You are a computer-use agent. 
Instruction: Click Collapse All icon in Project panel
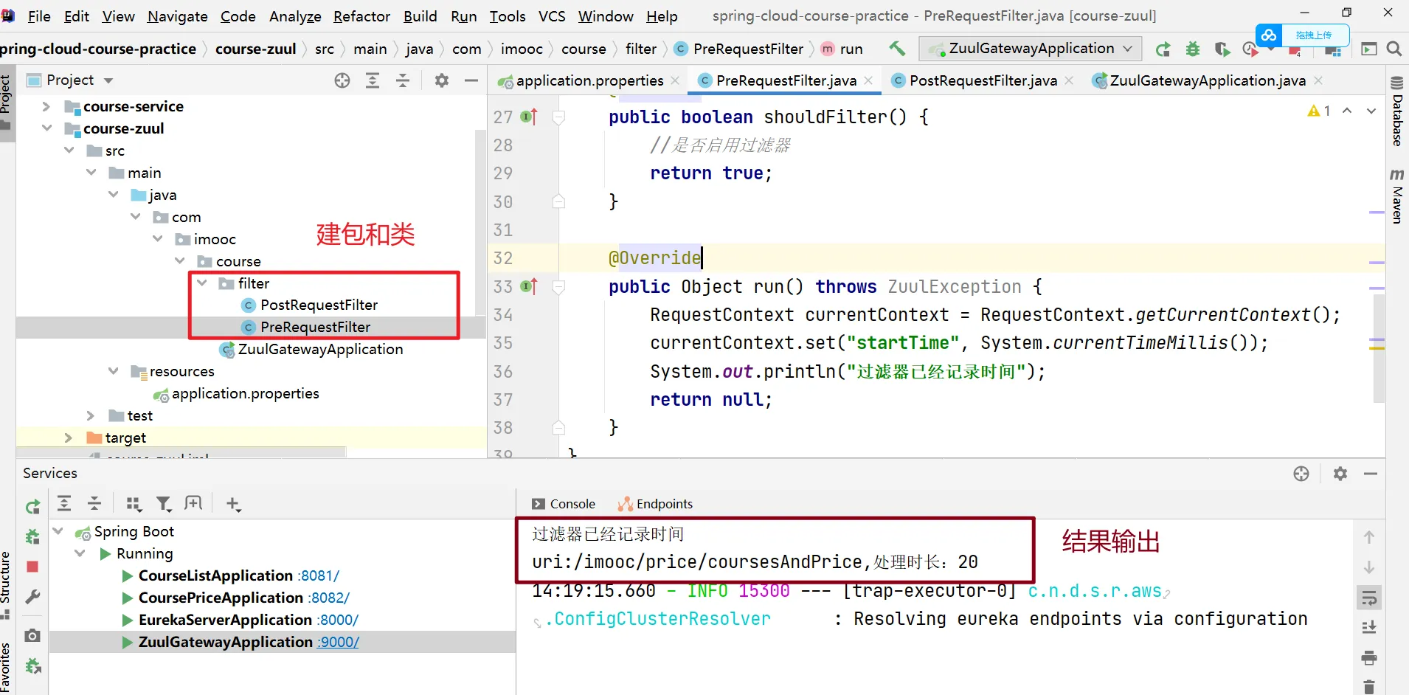point(403,80)
